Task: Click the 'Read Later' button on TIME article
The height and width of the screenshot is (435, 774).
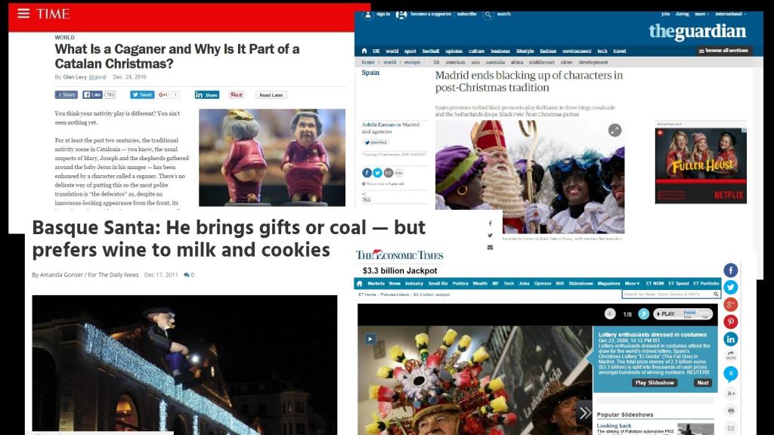Action: pyautogui.click(x=271, y=94)
